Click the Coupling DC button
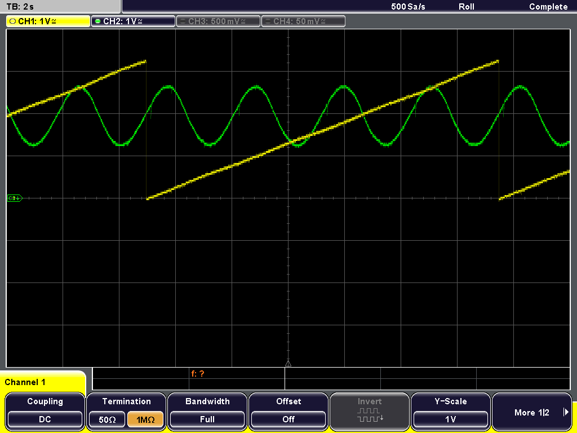The height and width of the screenshot is (433, 577). tap(45, 419)
